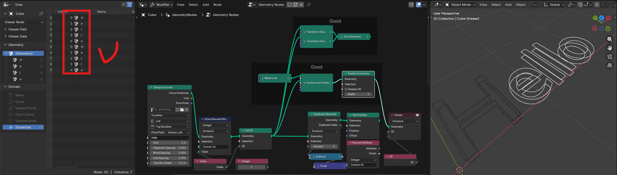Click GeometryNodes breadcrumb in node editor
The height and width of the screenshot is (175, 617).
point(184,15)
